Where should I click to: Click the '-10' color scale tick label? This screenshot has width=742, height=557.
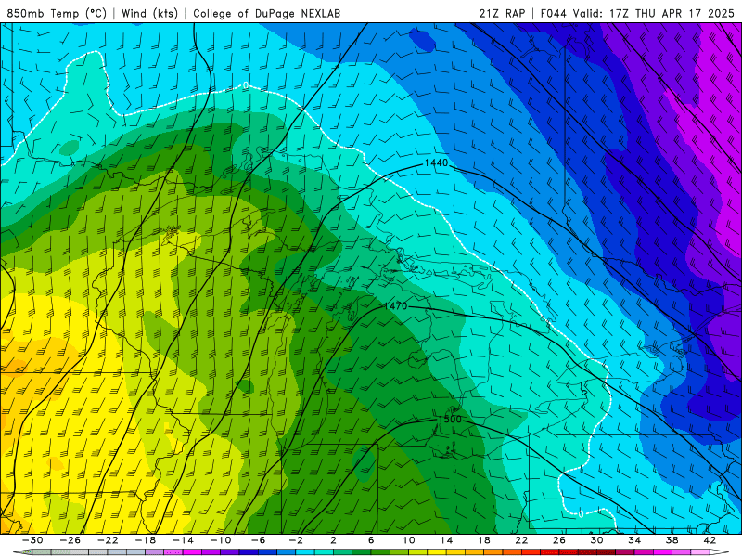(221, 540)
